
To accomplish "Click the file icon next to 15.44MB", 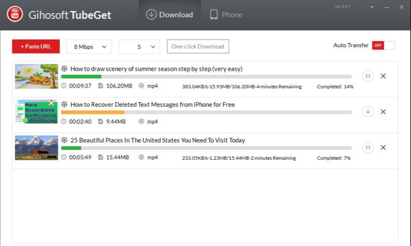I will click(x=101, y=157).
